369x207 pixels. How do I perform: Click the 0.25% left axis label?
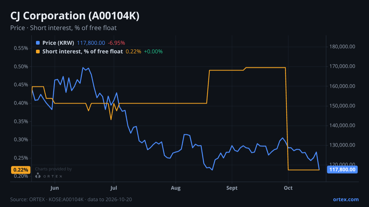point(21,158)
